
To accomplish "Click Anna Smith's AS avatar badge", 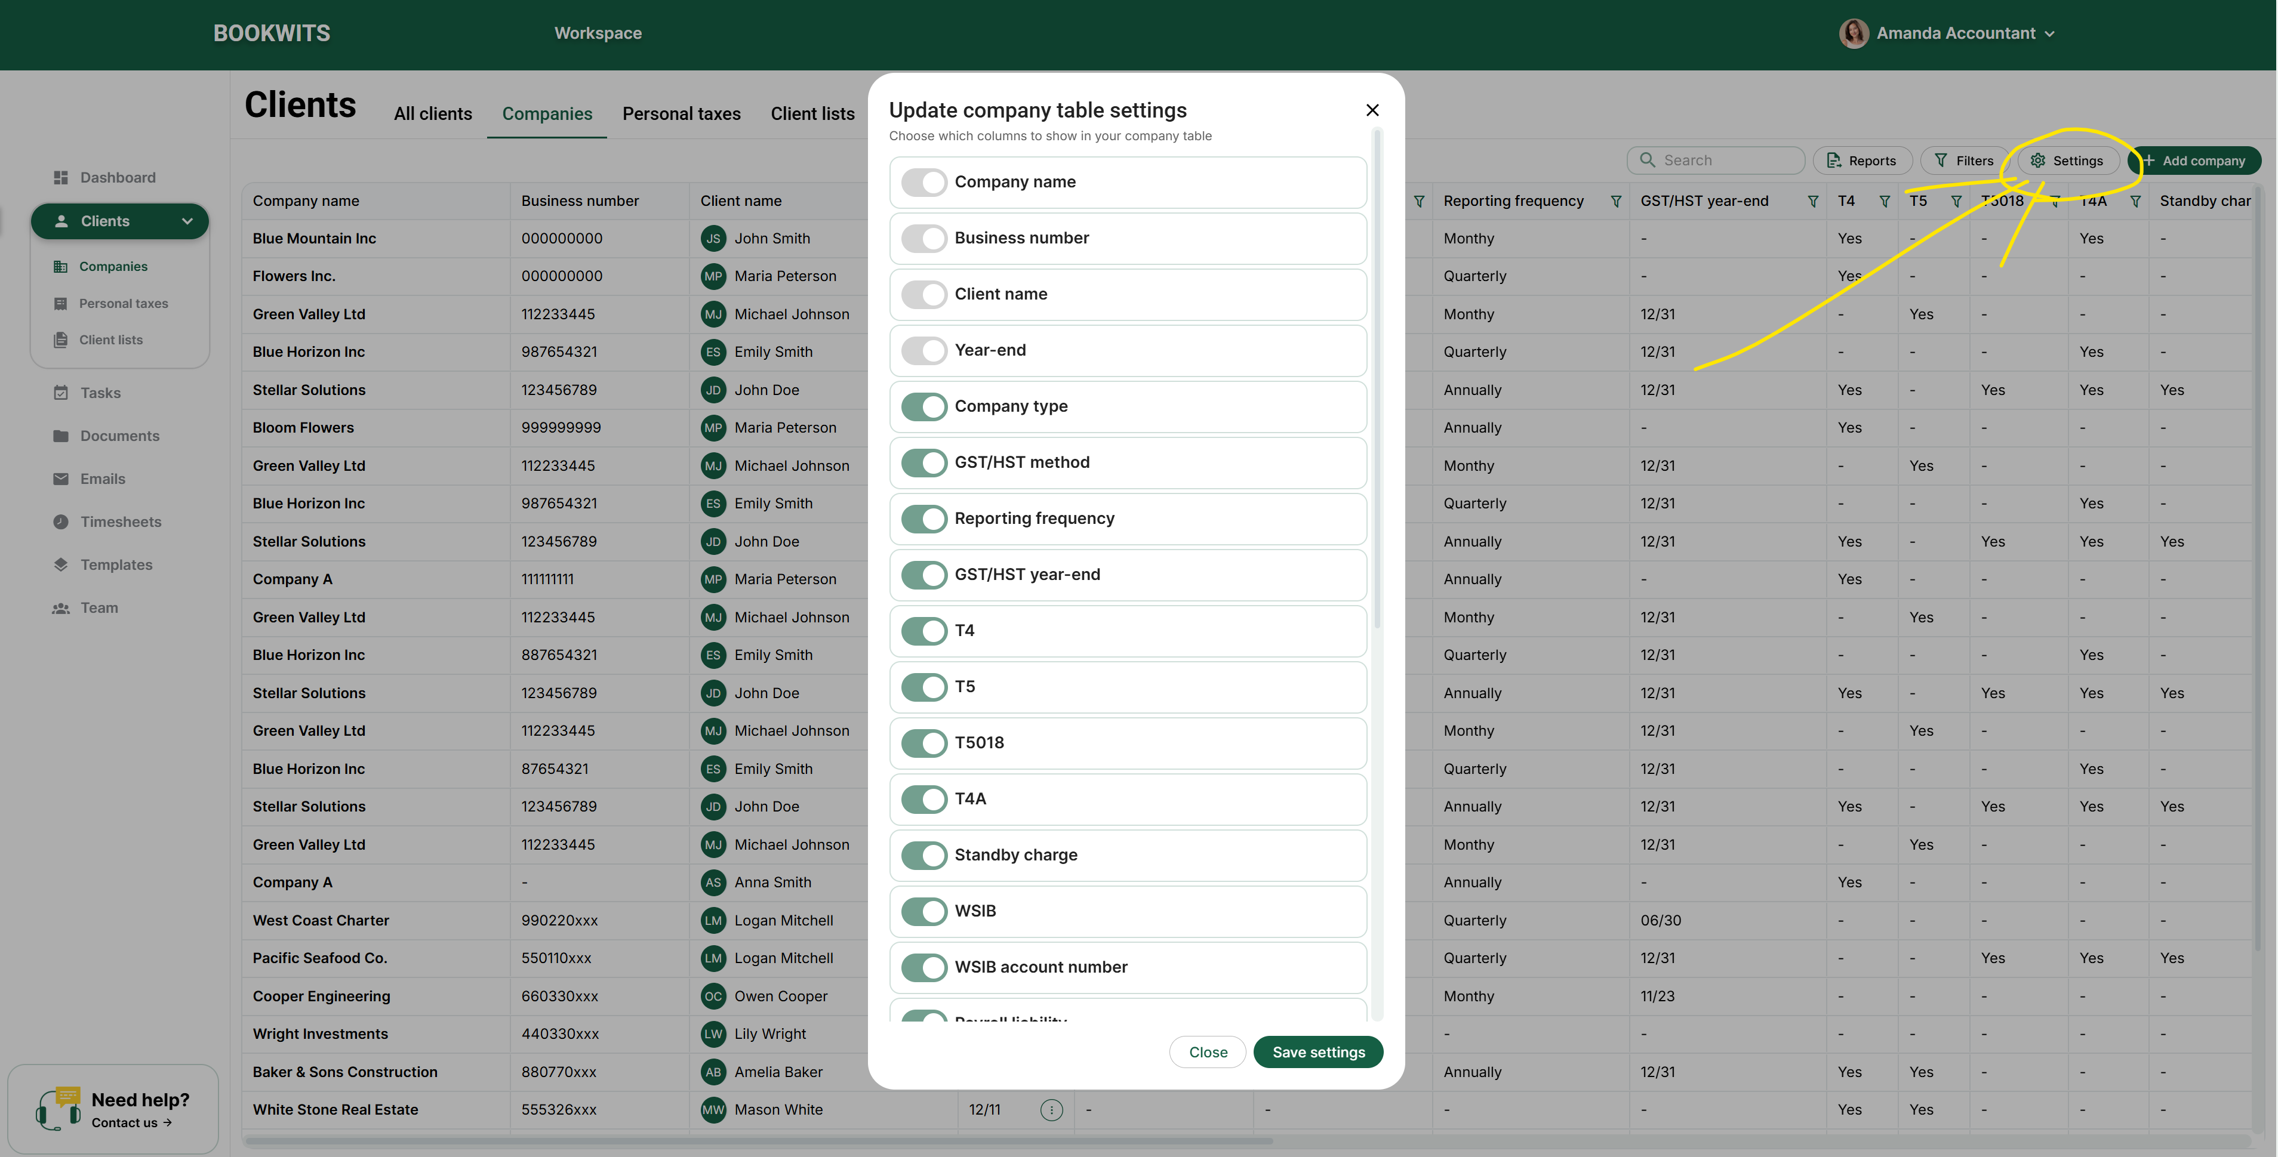I will [x=713, y=882].
